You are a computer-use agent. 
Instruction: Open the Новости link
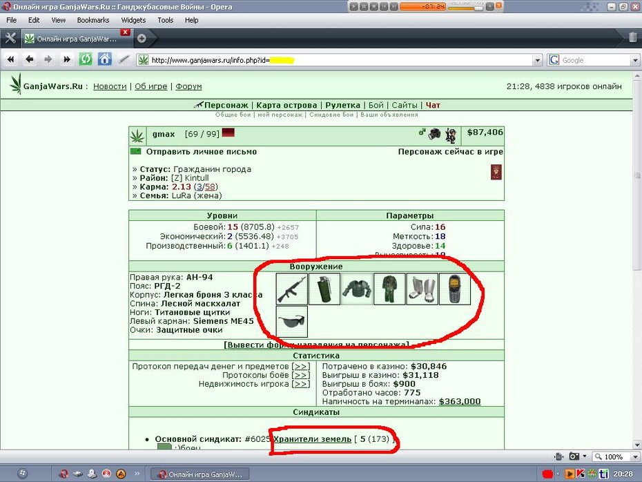tap(110, 86)
